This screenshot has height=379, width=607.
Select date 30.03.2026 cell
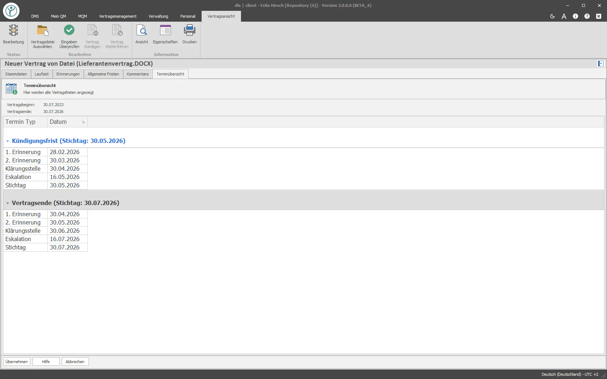coord(68,161)
